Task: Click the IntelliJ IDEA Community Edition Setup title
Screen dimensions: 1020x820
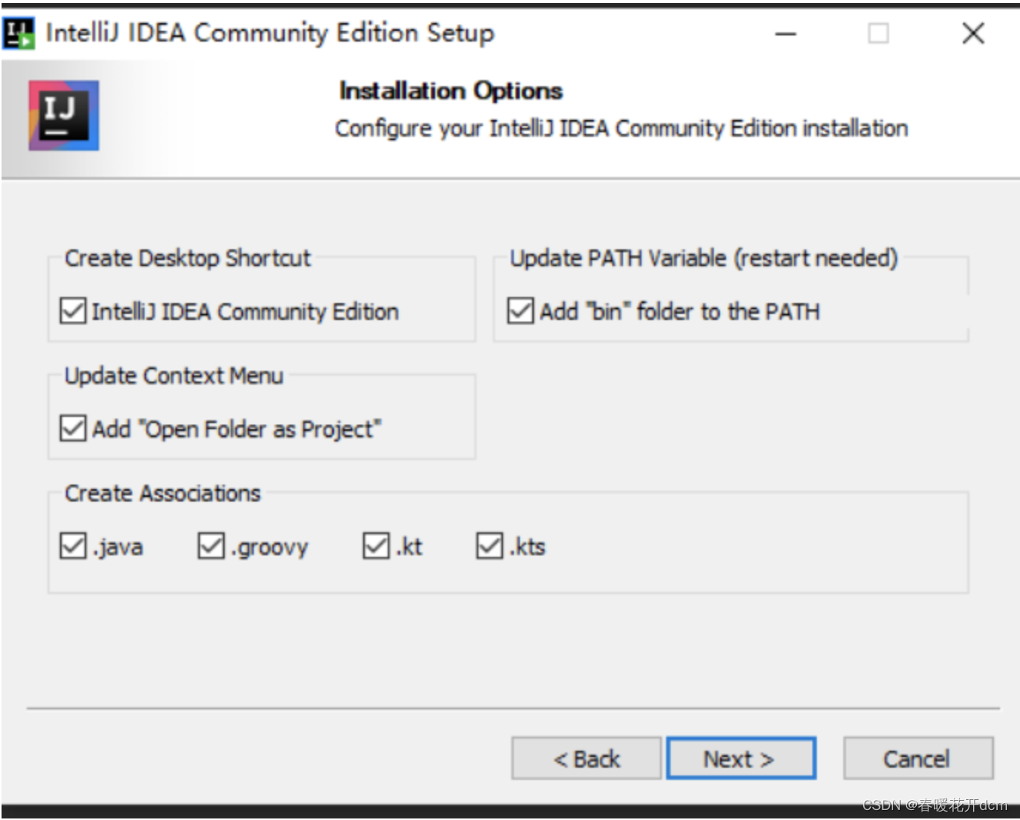Action: (x=270, y=33)
